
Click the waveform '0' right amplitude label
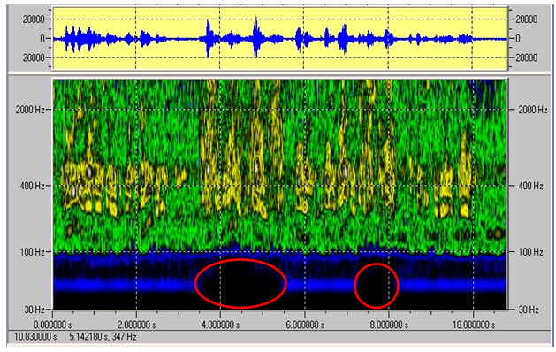tap(518, 38)
